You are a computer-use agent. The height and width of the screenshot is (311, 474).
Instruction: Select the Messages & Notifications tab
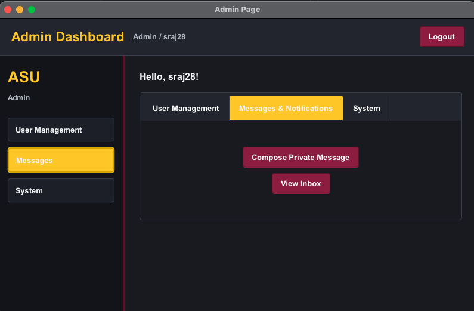pyautogui.click(x=286, y=108)
